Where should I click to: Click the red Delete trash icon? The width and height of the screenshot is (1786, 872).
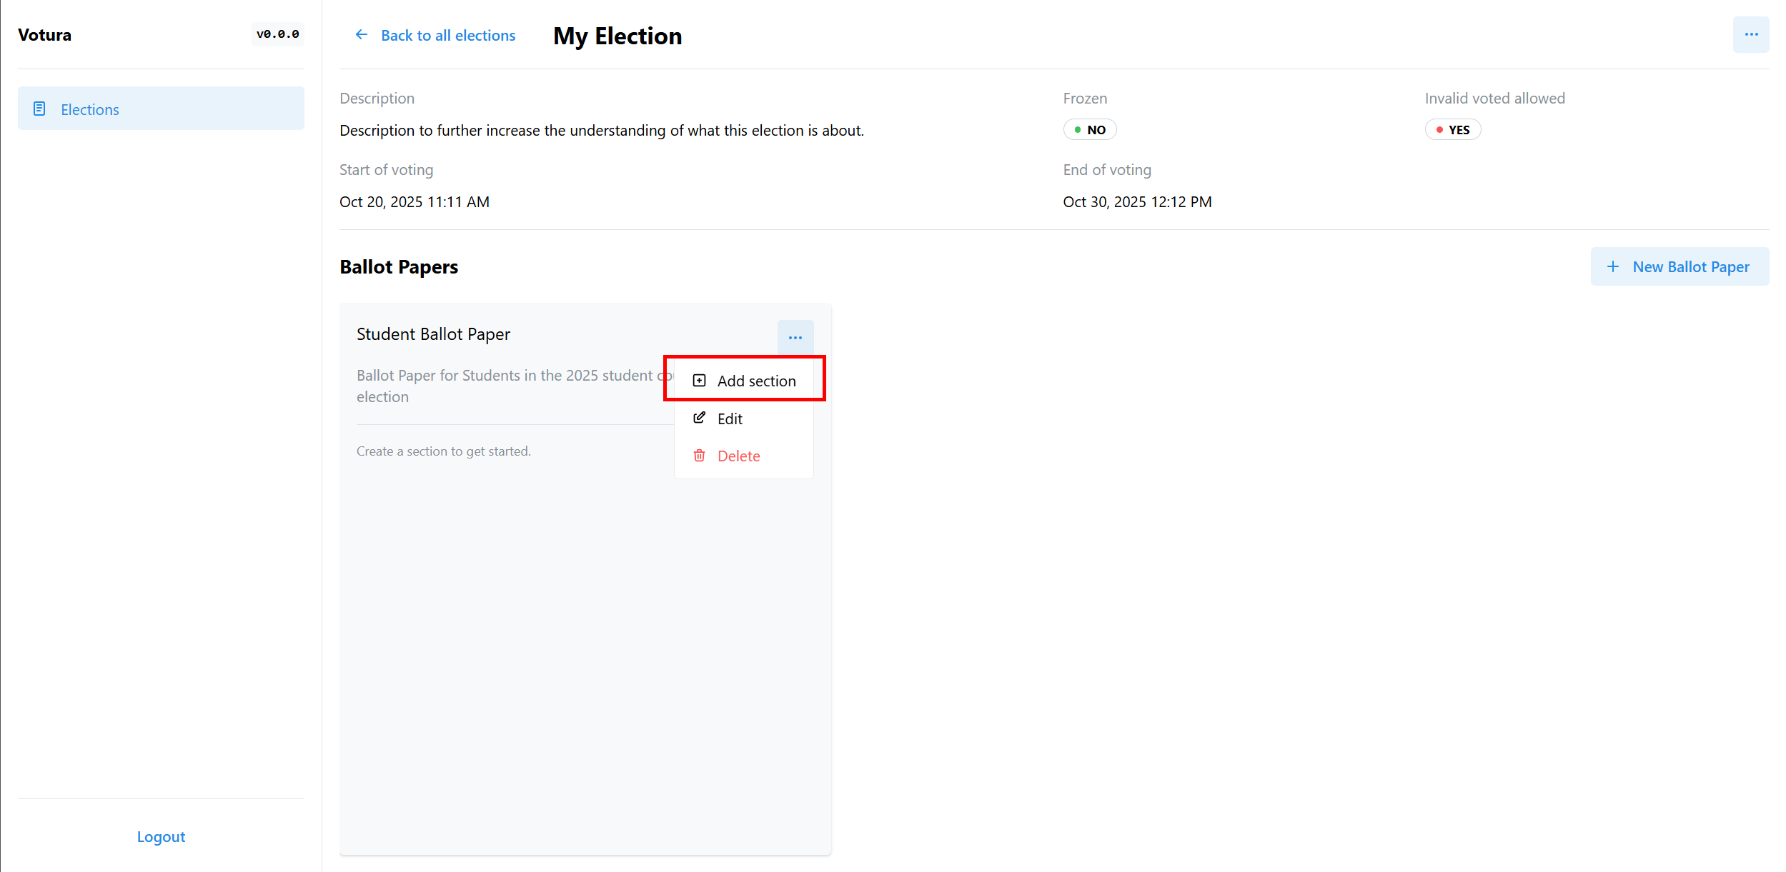(699, 456)
